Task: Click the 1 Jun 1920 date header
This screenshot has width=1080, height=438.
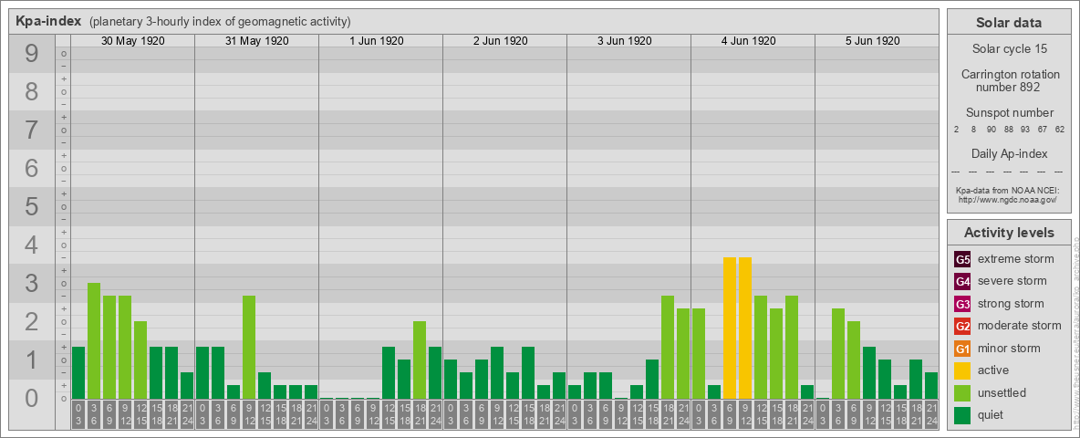Action: pos(377,41)
